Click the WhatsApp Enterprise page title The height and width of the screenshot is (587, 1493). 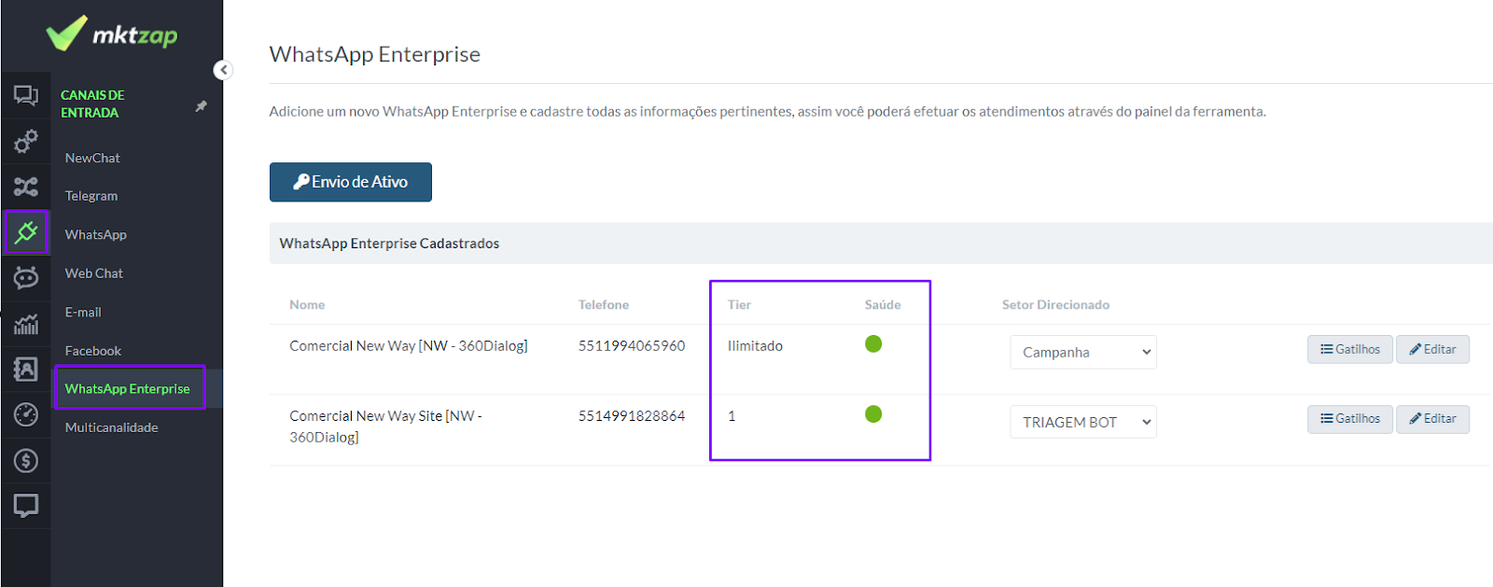point(375,54)
